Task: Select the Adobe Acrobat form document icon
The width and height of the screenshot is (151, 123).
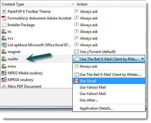Action: [x=4, y=18]
